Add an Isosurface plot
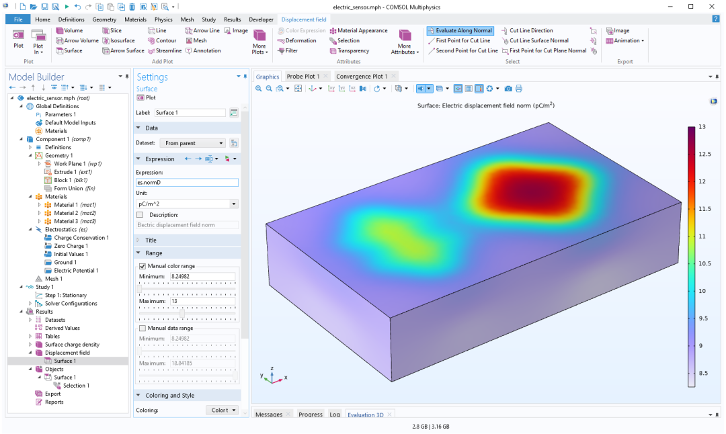This screenshot has height=434, width=726. tap(118, 41)
